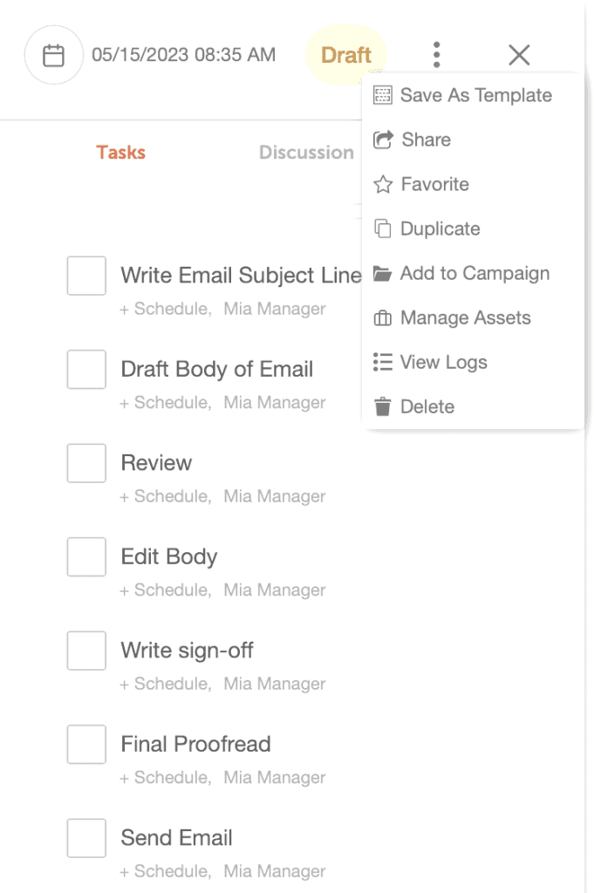Click the Save As Template grid icon
The image size is (594, 893).
click(382, 95)
